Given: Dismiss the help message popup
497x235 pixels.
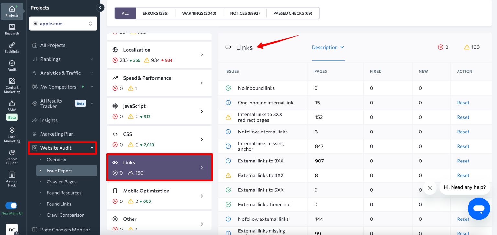Looking at the screenshot, I should (430, 188).
